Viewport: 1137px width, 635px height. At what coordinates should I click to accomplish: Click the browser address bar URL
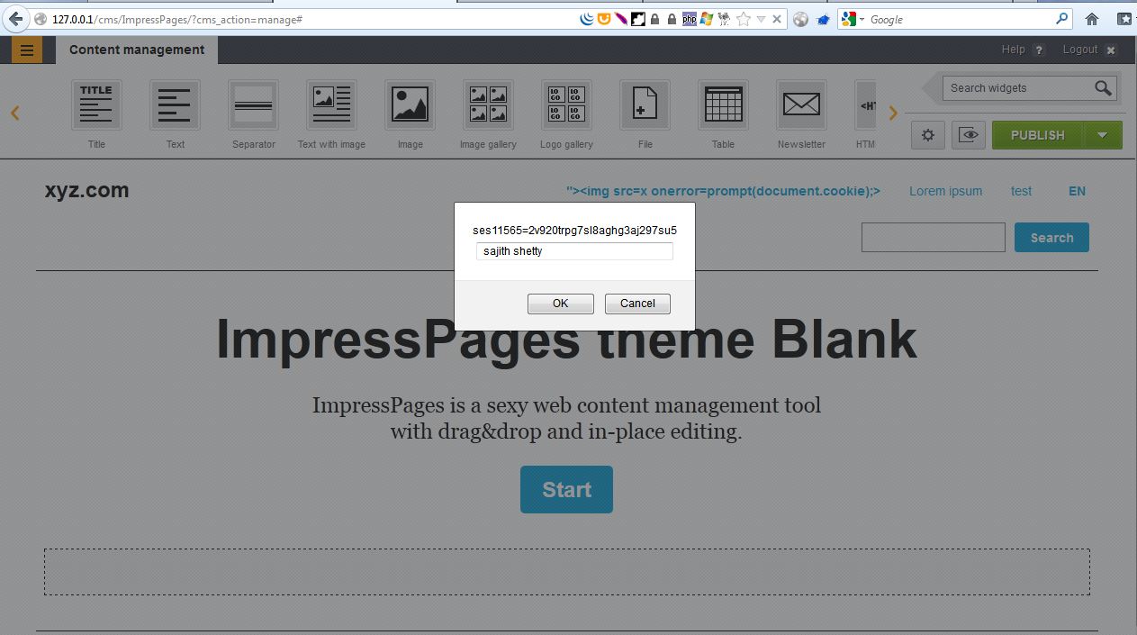point(177,19)
